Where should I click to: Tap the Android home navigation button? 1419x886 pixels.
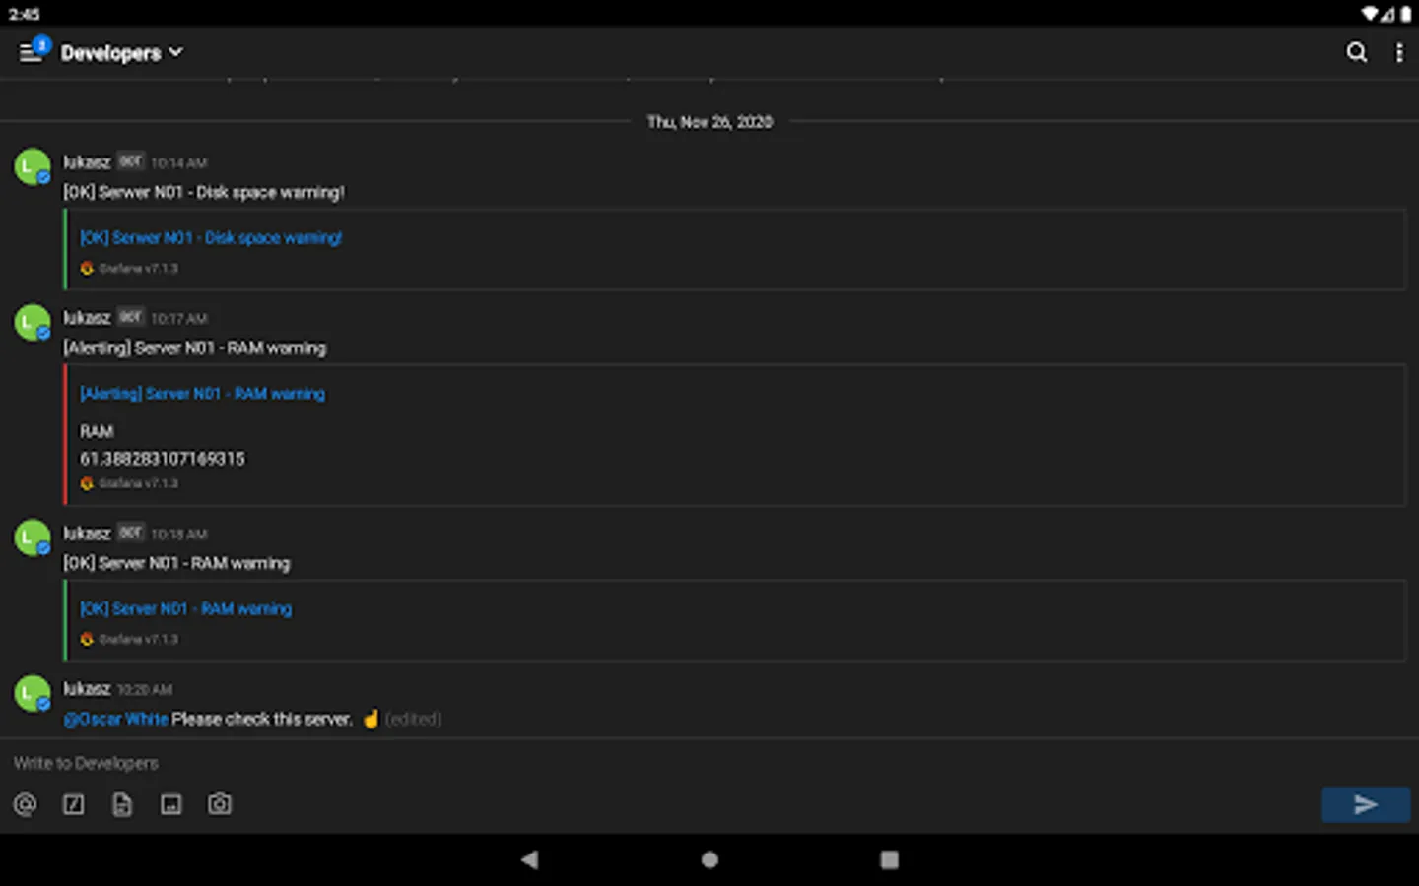point(709,859)
